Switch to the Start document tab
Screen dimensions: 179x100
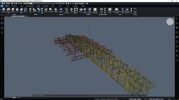[x=7, y=16]
